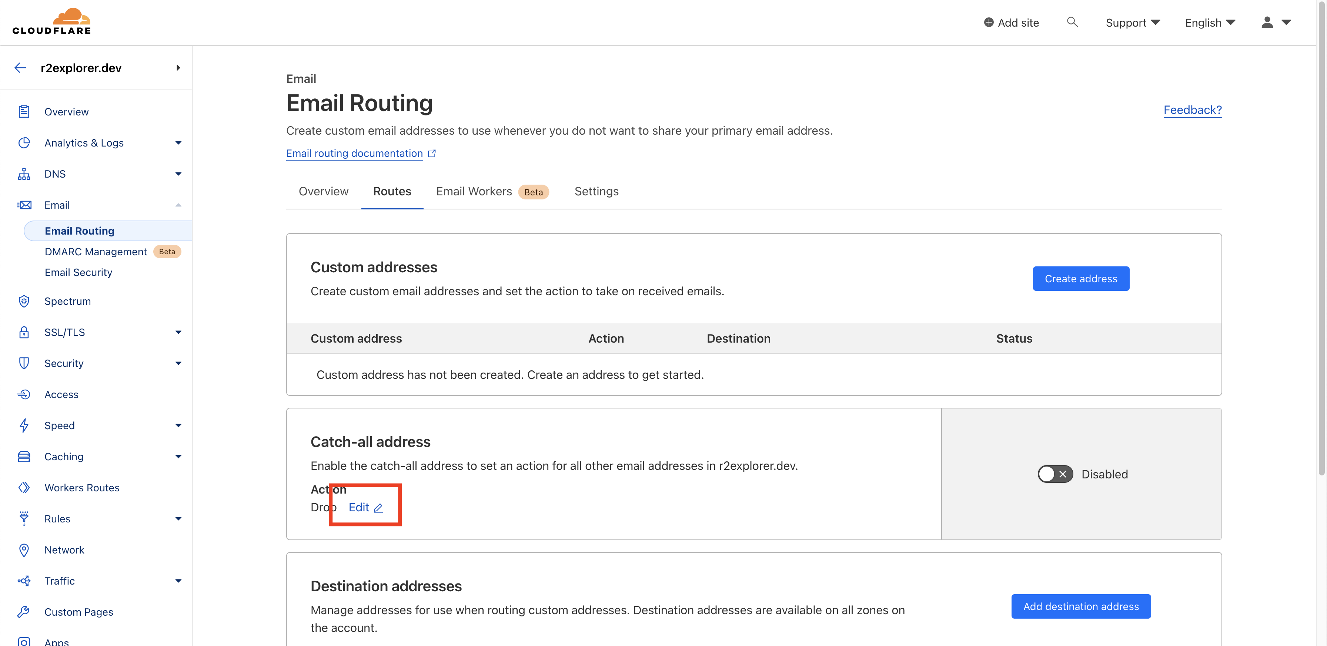Click the Custom Pages wrench icon
This screenshot has height=646, width=1327.
[x=24, y=612]
